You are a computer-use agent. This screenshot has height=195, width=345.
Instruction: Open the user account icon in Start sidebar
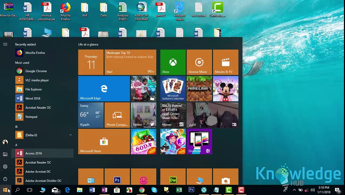click(x=5, y=142)
